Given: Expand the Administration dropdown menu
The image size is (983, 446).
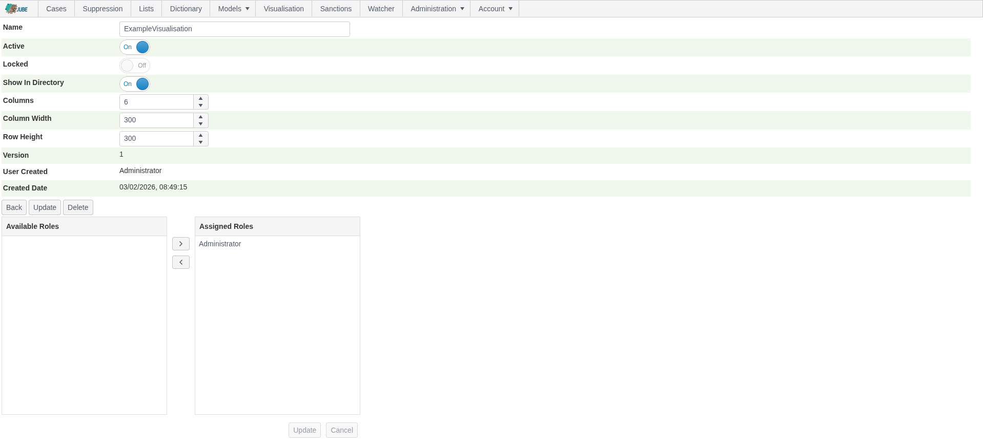Looking at the screenshot, I should coord(437,9).
